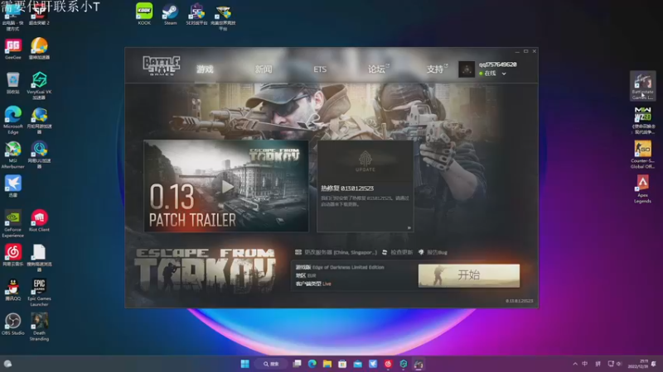This screenshot has height=372, width=663.
Task: Click the Escape From Tarkov logo banner
Action: pos(205,270)
